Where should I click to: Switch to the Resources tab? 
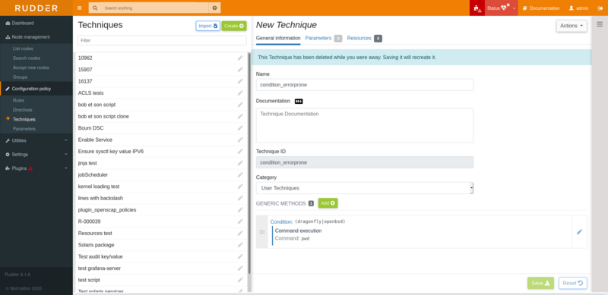point(365,39)
